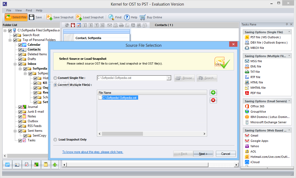Screen dimensions: 296x178
Task: Open notes view button at bottom
Action: (x=46, y=165)
